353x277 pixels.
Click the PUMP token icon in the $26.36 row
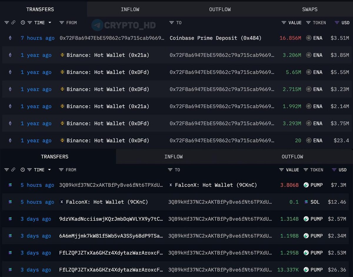point(306,270)
